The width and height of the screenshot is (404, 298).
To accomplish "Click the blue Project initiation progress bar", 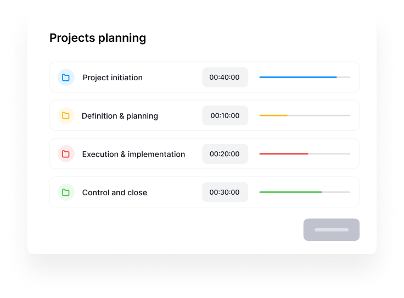I will (x=298, y=78).
